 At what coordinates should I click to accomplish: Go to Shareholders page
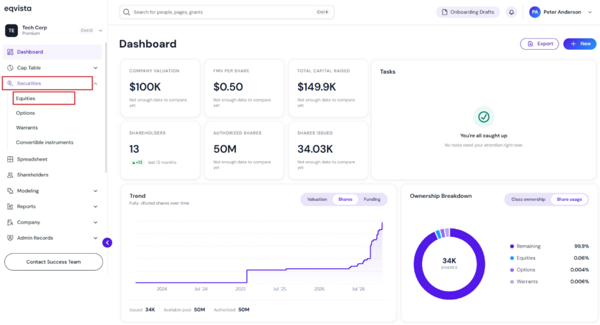click(33, 175)
